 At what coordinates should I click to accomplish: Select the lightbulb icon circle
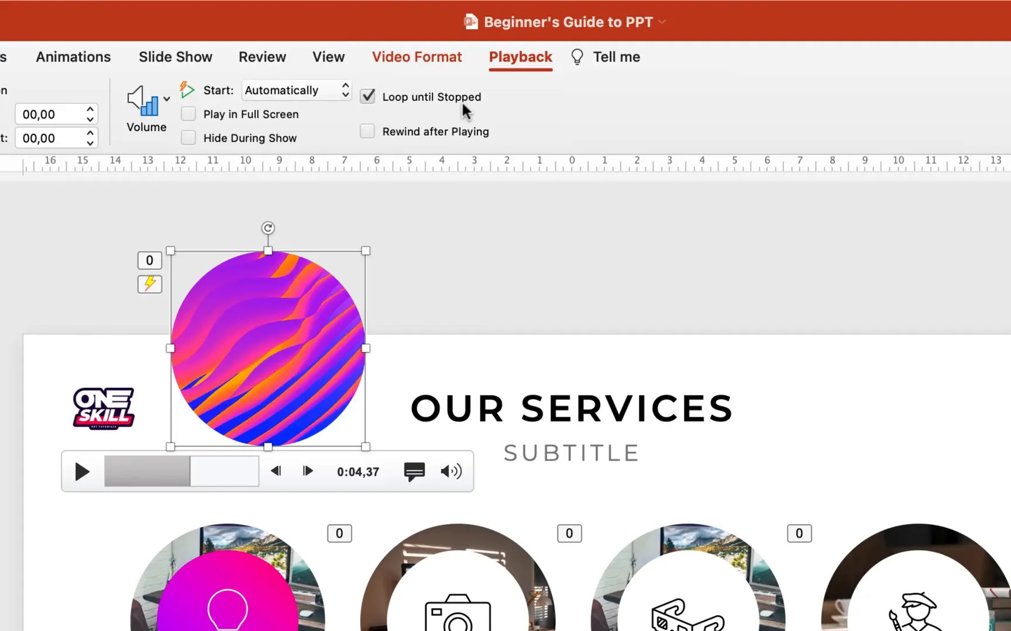(228, 608)
